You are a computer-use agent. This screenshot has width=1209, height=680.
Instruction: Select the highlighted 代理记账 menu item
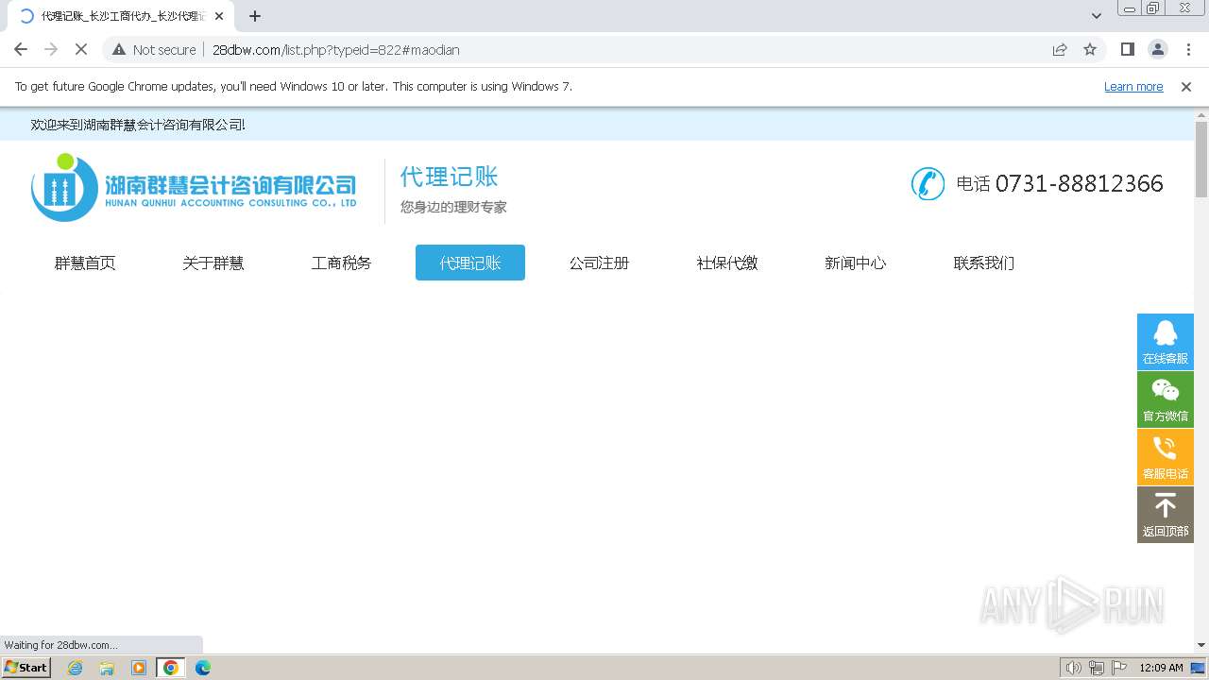[470, 263]
